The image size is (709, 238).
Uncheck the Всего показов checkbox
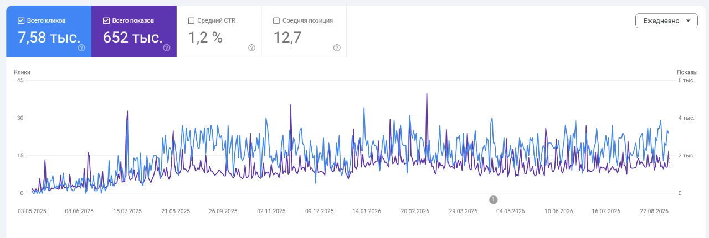point(106,21)
